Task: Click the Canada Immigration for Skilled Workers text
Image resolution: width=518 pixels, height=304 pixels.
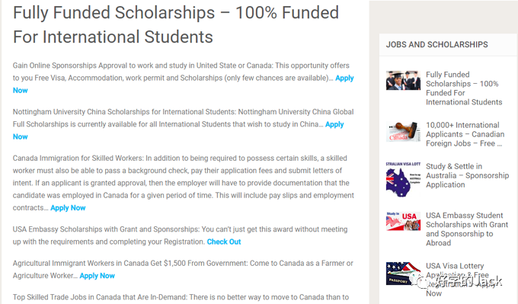Action: click(184, 183)
